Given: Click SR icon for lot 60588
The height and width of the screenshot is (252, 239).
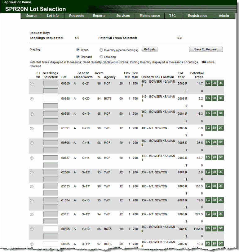Looking at the screenshot, I should (x=215, y=98).
